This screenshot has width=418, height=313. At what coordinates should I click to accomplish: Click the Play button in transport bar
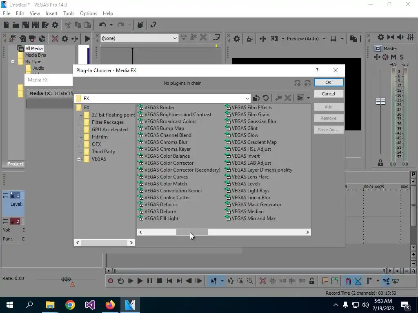pos(140,281)
